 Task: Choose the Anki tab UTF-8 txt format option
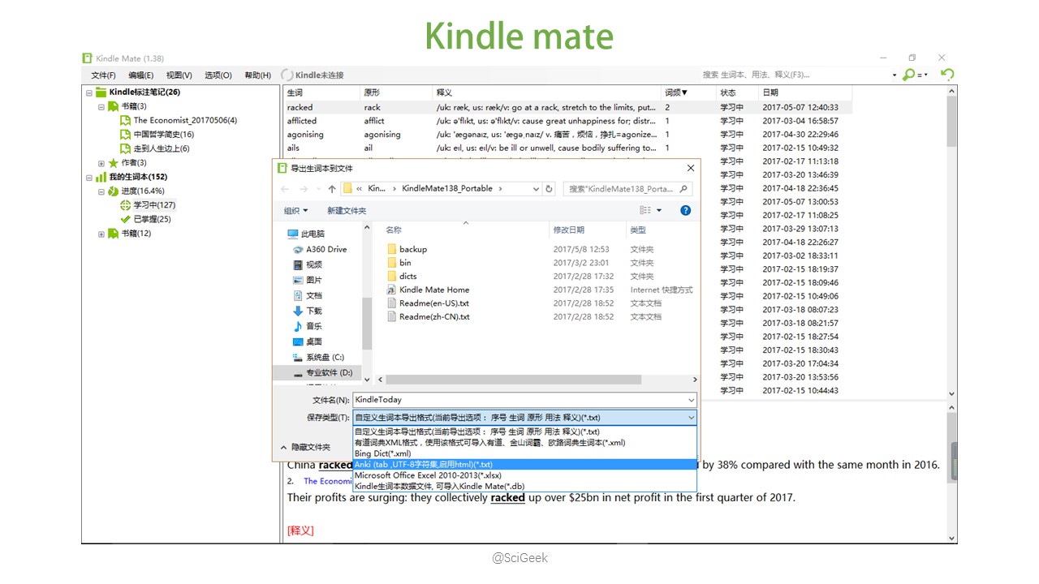point(524,465)
